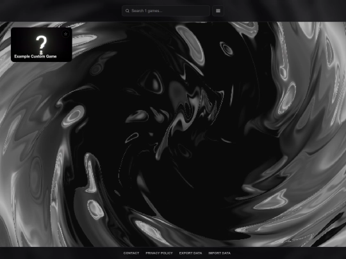The height and width of the screenshot is (259, 346).
Task: Begin importing saved data via Import Data
Action: point(219,253)
